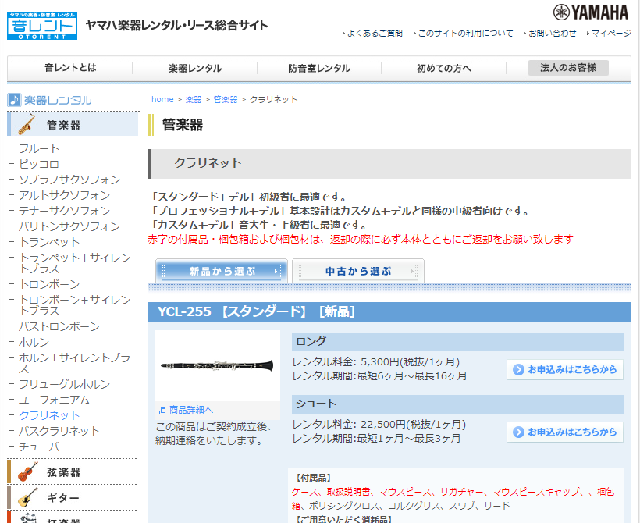Screen dimensions: 640x523
Task: Select the 中古から選ぶ tab
Action: [358, 271]
